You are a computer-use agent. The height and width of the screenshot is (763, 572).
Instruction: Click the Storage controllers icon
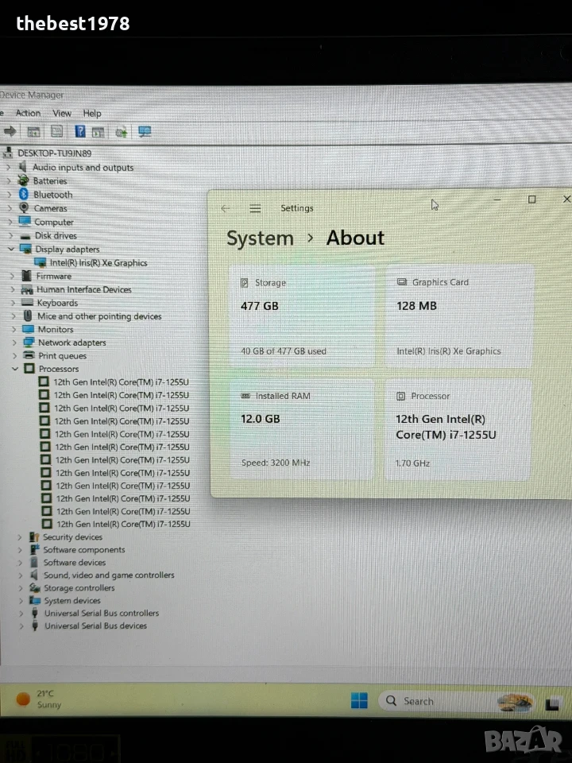click(x=34, y=587)
